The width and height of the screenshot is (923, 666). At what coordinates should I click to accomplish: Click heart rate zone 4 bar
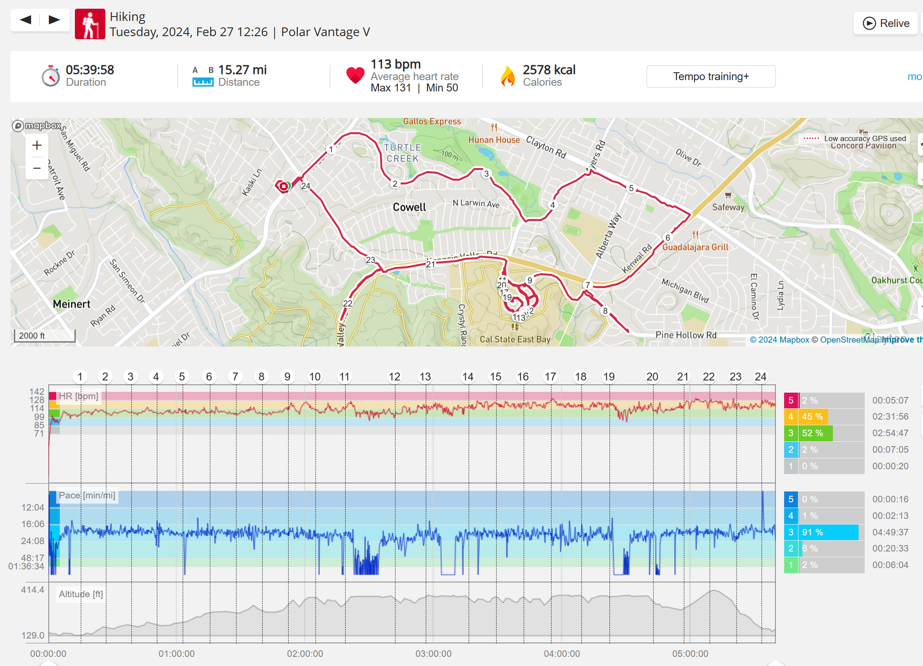click(812, 417)
